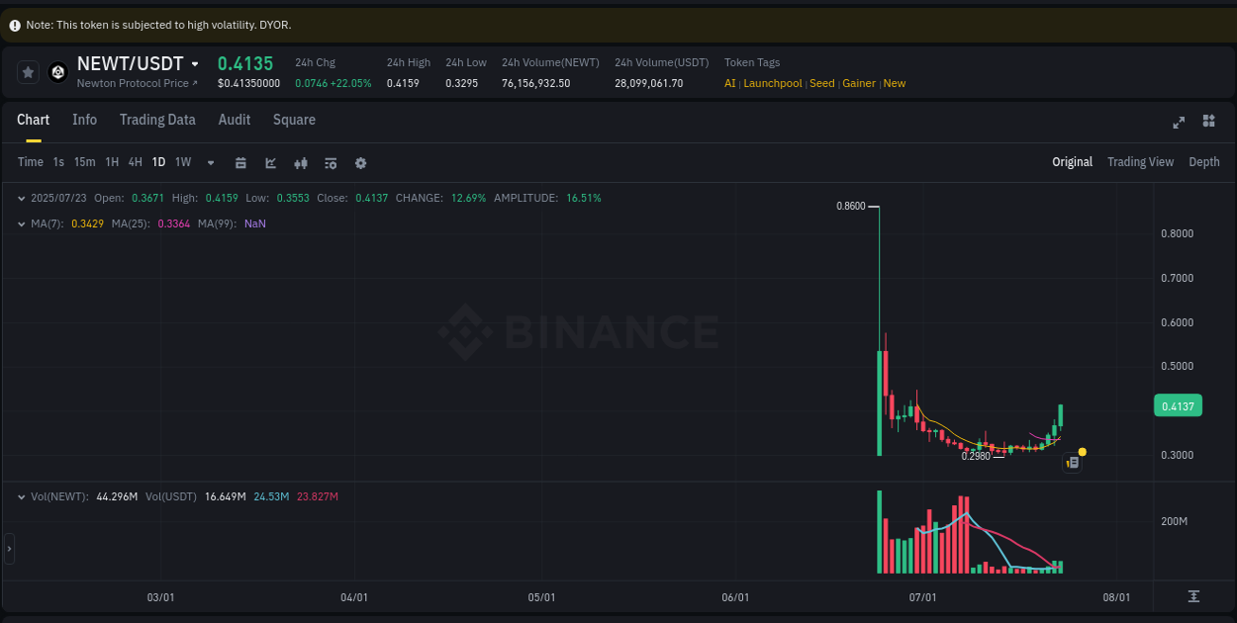
Task: Click the Newton Protocol Price link
Action: click(135, 83)
